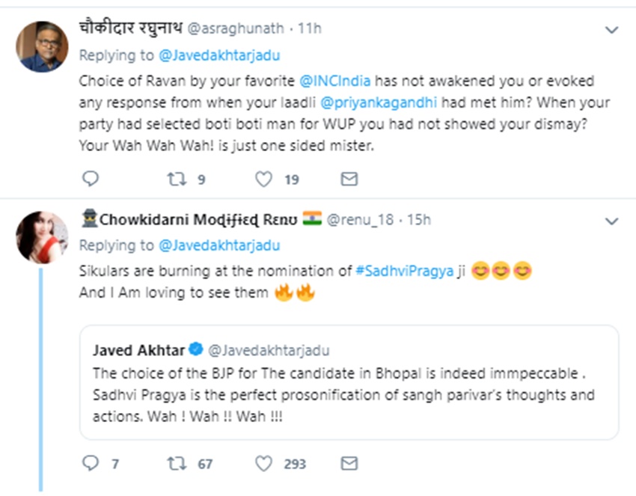View renu_18's profile avatar

pyautogui.click(x=40, y=236)
